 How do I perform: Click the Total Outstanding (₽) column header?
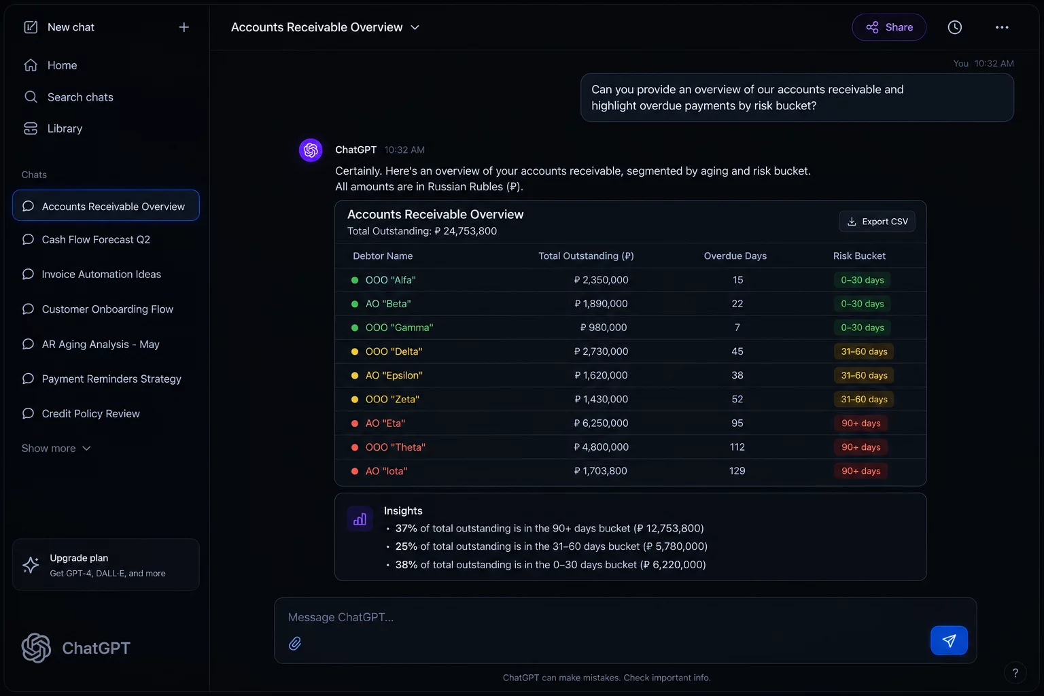tap(586, 256)
